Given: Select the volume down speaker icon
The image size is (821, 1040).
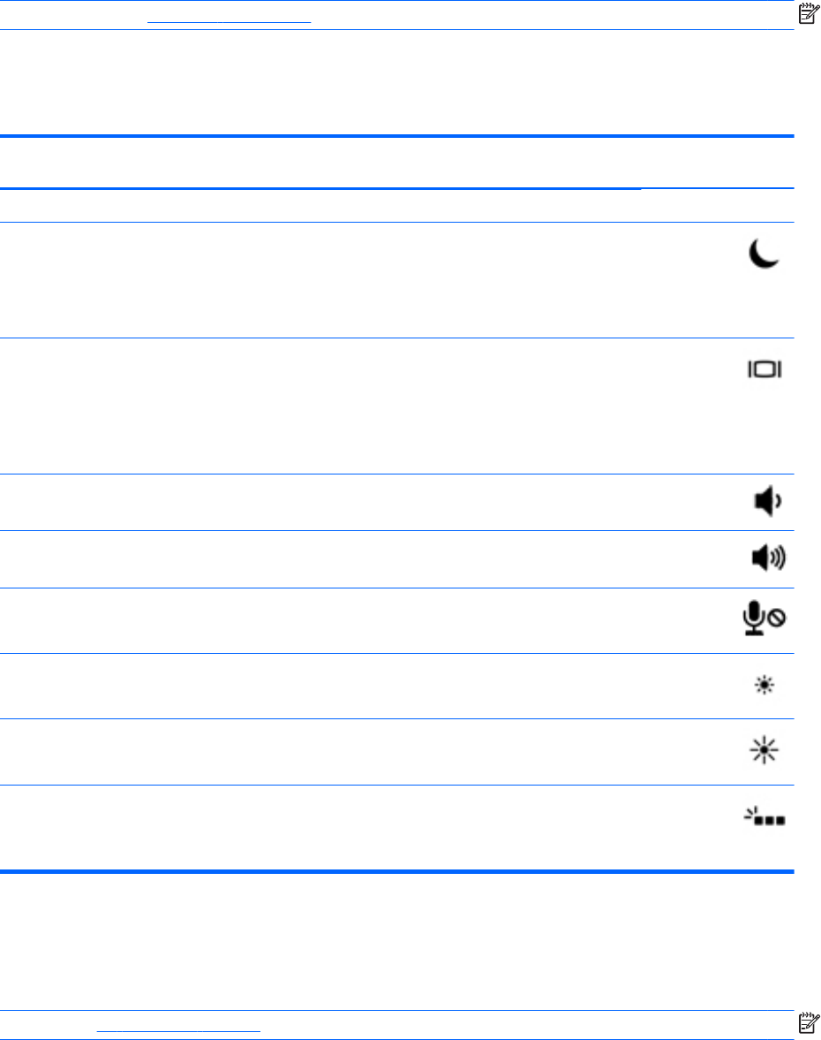Looking at the screenshot, I should coord(768,501).
